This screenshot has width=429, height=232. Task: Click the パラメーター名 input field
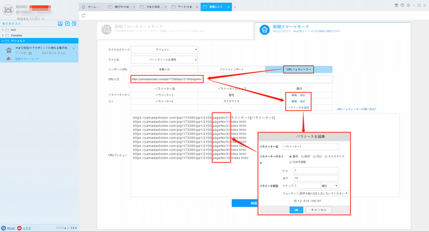coord(310,147)
